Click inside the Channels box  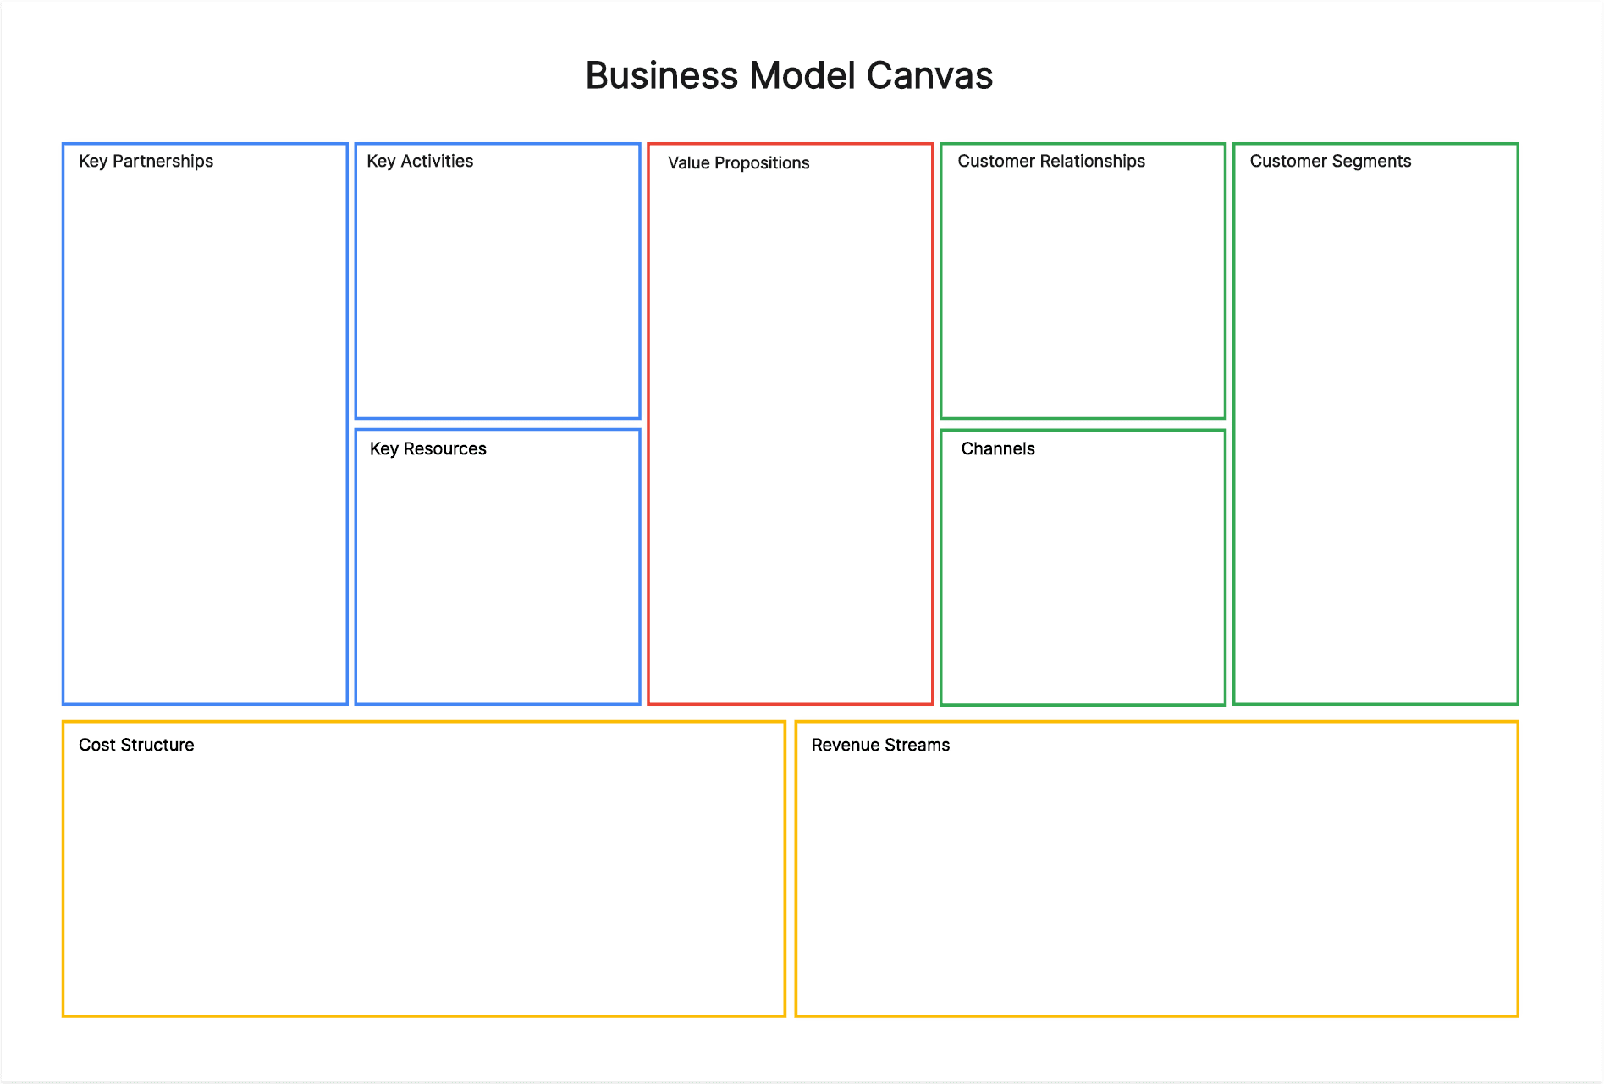[1082, 575]
